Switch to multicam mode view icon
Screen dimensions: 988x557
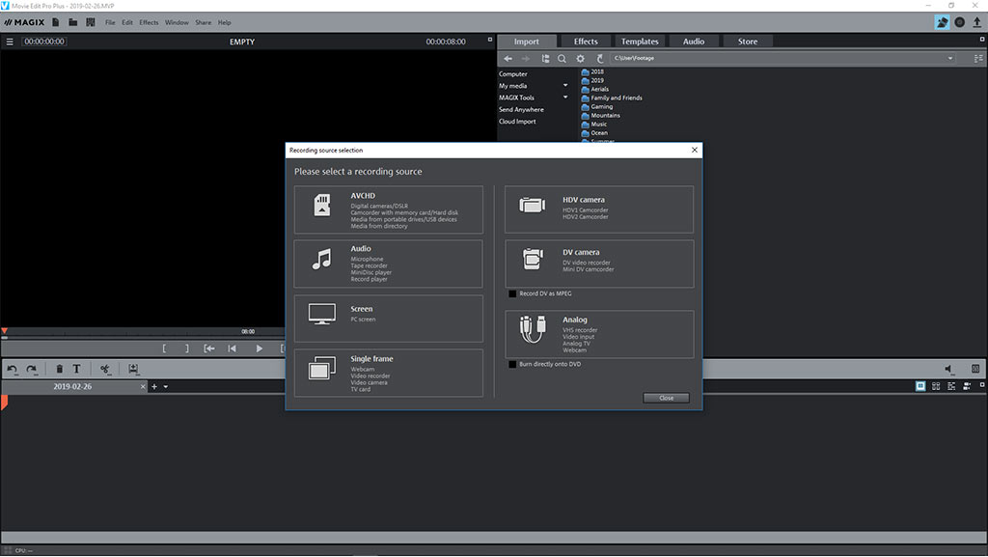coord(967,386)
